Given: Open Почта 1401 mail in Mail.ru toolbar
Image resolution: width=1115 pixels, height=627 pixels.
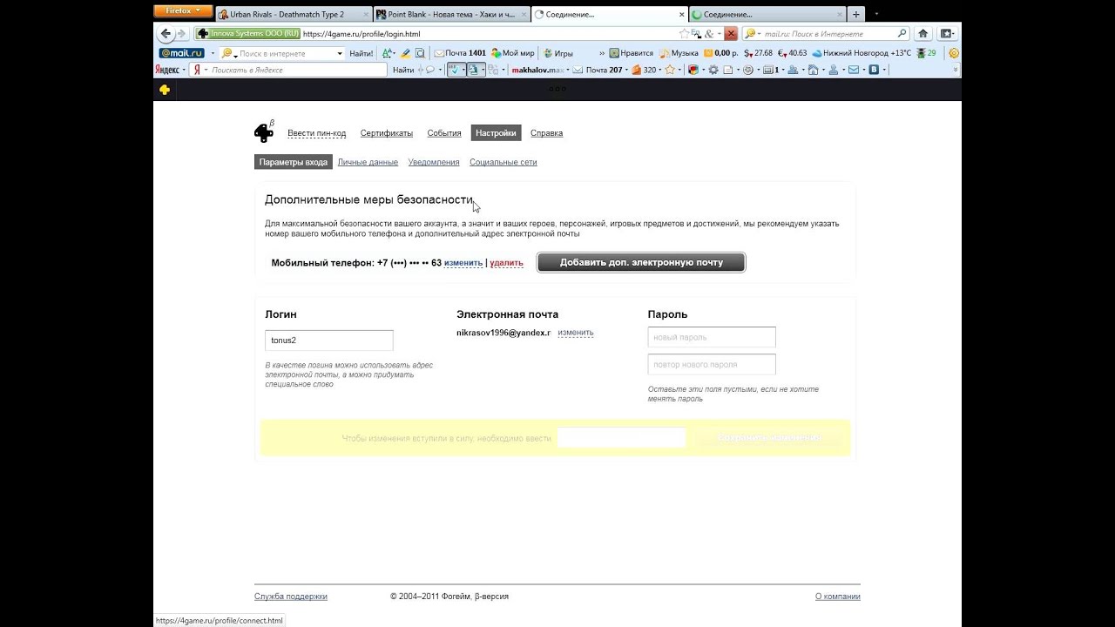Looking at the screenshot, I should [460, 53].
